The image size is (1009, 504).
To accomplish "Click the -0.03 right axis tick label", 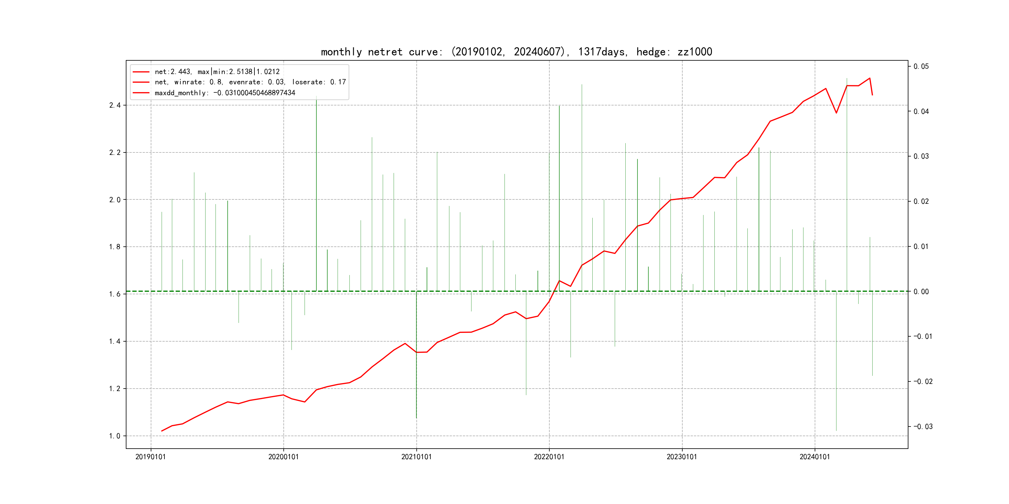I will [923, 427].
